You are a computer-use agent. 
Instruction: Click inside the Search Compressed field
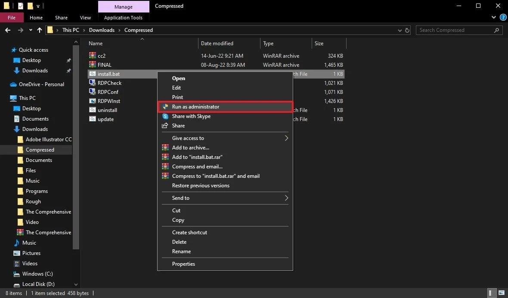tap(452, 30)
